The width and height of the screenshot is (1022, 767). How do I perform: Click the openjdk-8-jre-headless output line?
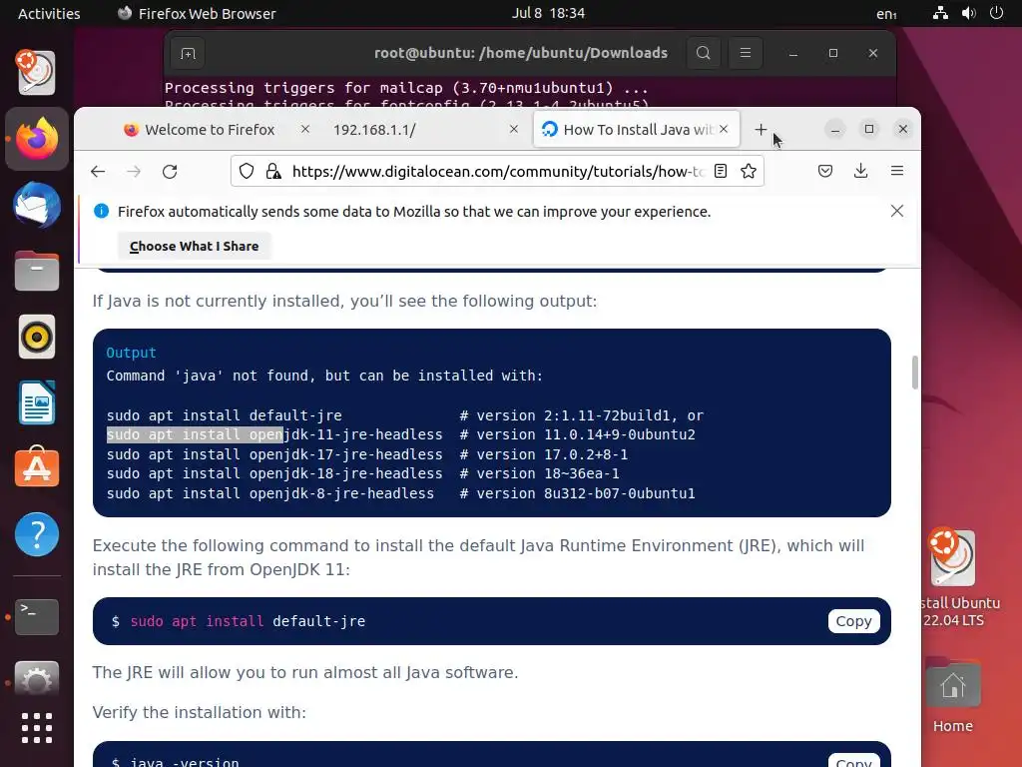point(400,493)
